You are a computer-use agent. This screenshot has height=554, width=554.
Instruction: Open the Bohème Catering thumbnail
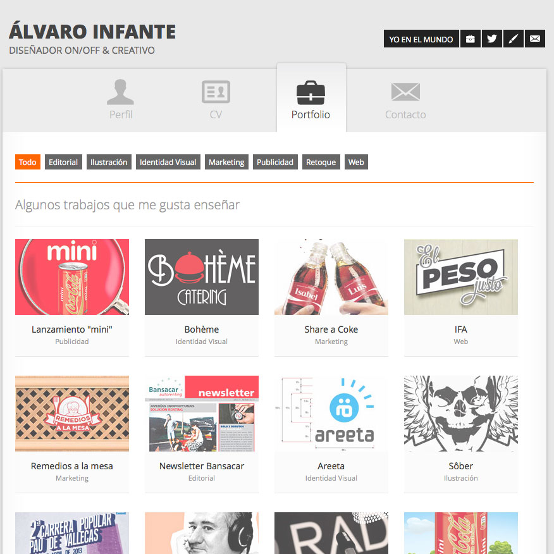(202, 277)
